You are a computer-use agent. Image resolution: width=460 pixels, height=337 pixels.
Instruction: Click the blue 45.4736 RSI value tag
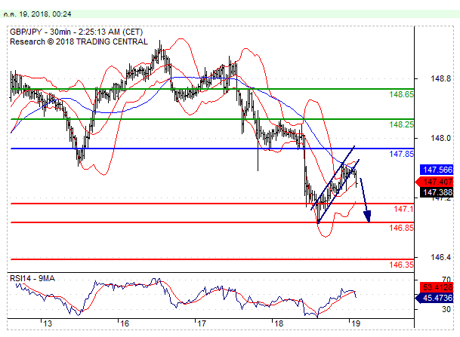coord(434,298)
